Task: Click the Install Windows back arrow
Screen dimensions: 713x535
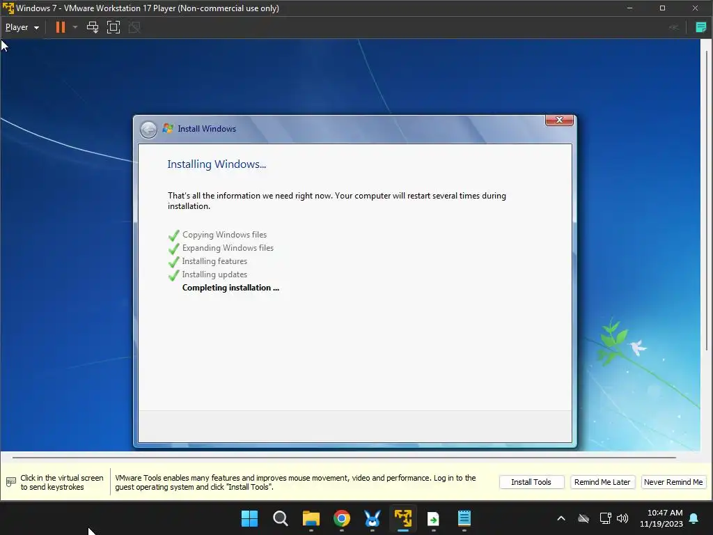Action: 148,130
